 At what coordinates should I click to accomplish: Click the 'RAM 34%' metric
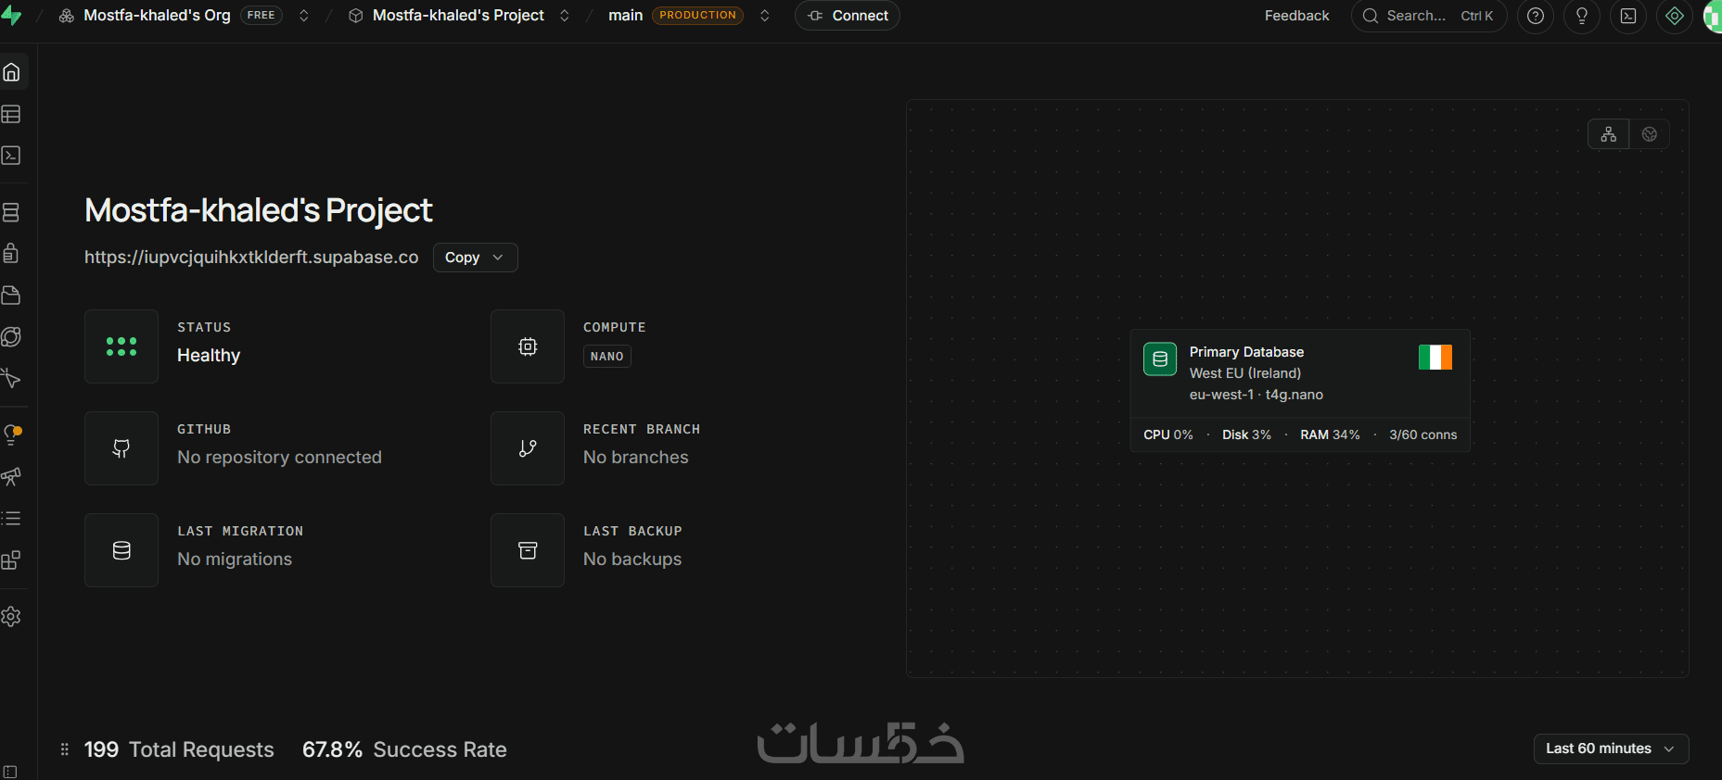click(1330, 434)
